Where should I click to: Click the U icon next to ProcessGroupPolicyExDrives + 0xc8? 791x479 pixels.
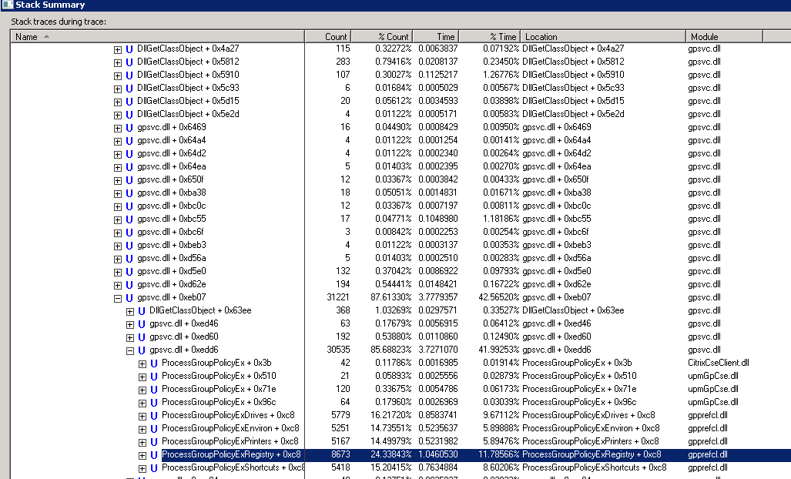coord(154,415)
